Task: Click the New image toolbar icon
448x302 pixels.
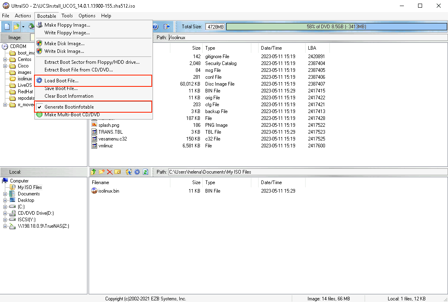Action: point(7,27)
